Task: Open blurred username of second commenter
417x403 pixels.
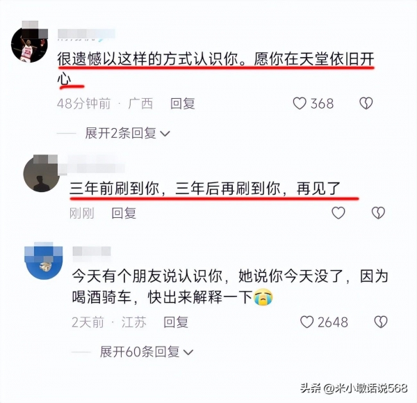Action: tap(92, 168)
